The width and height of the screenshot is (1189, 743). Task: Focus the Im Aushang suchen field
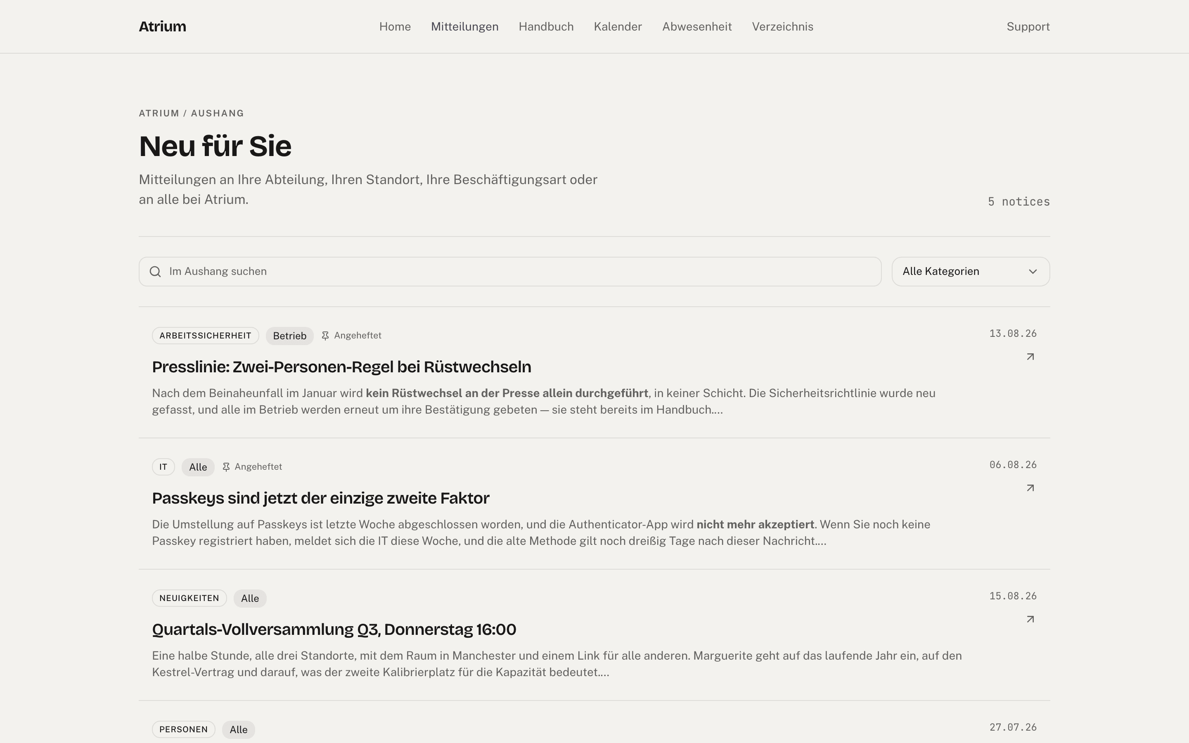[509, 272]
